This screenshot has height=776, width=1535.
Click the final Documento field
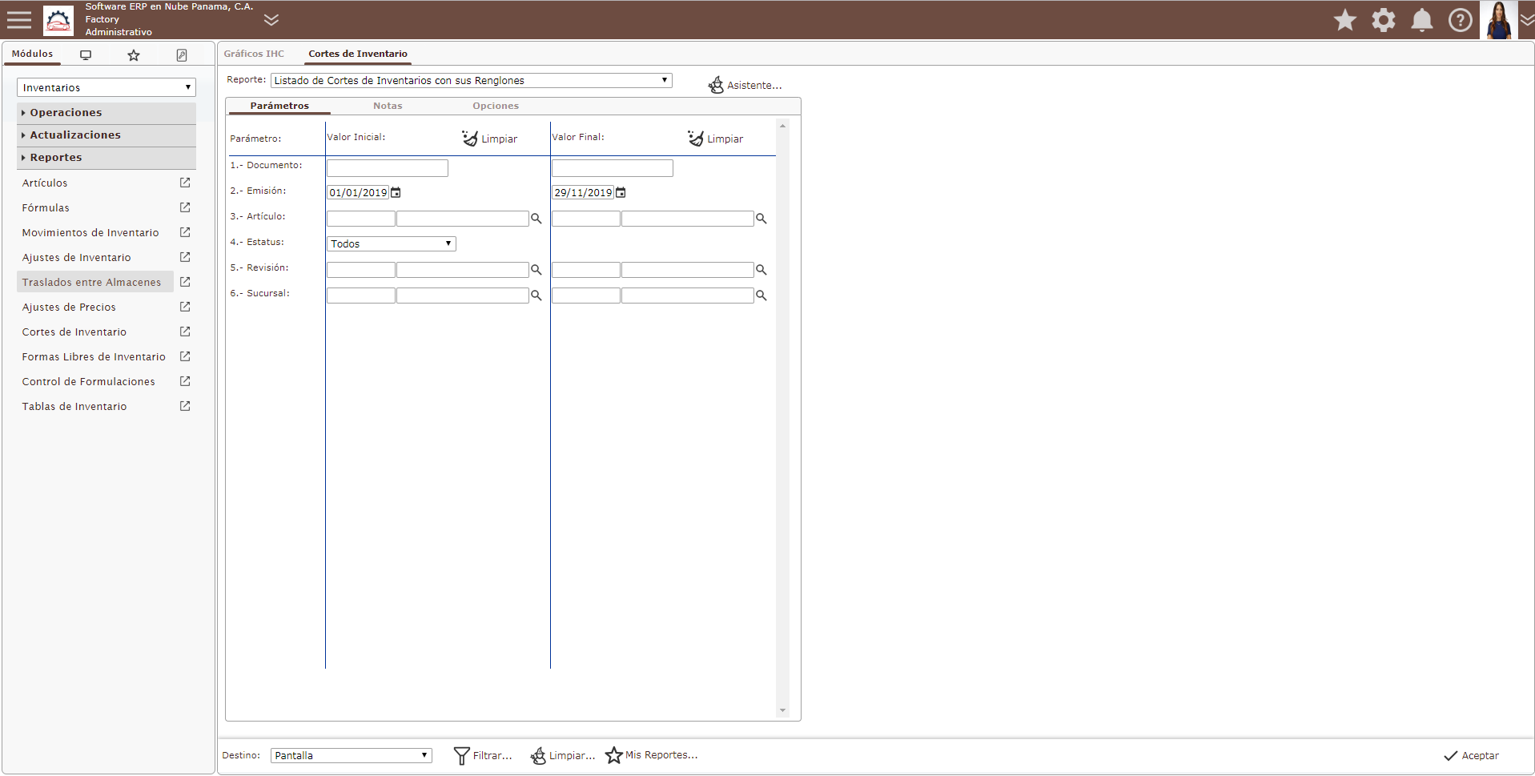[x=613, y=168]
